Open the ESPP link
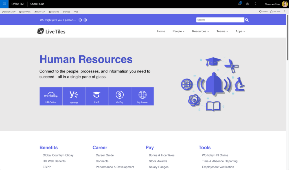 pos(47,167)
